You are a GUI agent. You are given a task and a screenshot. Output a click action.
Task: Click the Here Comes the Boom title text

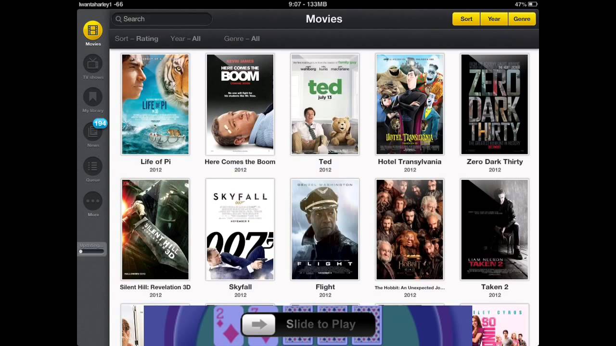[240, 161]
